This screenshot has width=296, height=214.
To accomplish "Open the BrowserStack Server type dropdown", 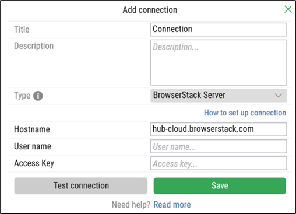I will [219, 96].
